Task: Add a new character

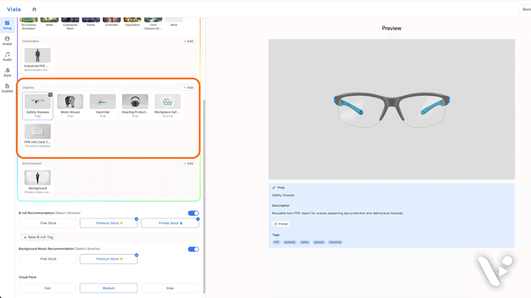Action: click(x=188, y=41)
